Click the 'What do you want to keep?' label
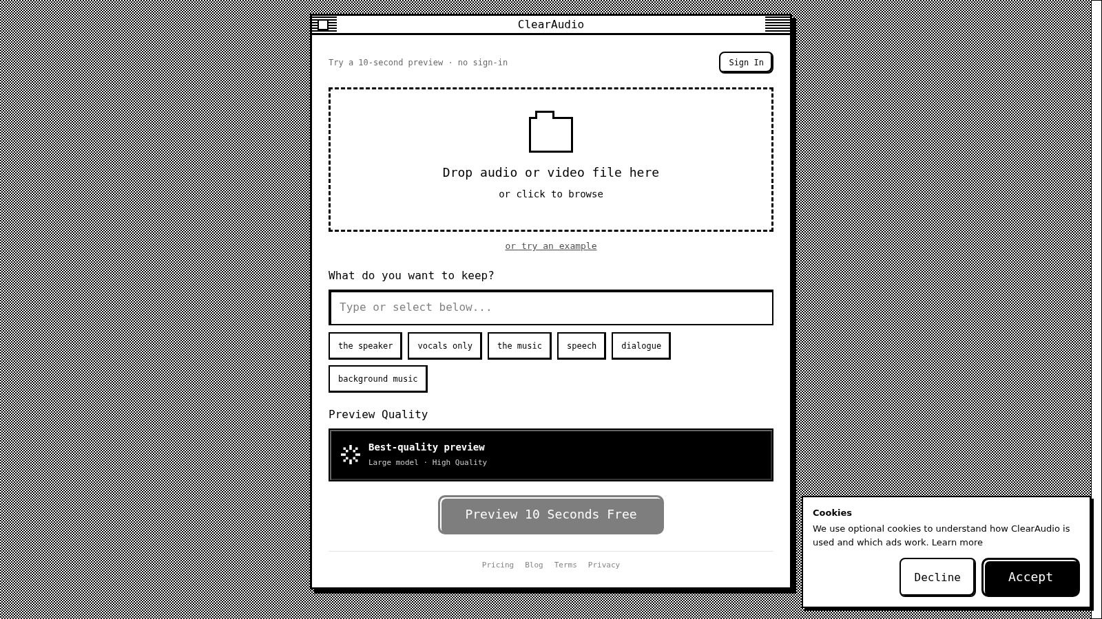This screenshot has width=1102, height=619. click(411, 276)
